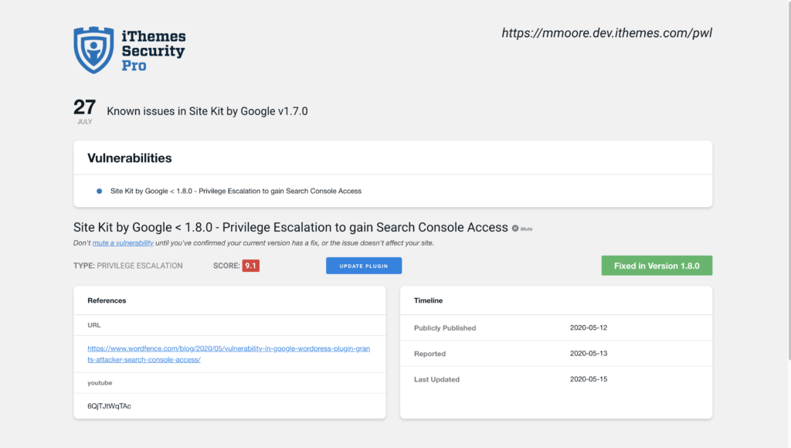
Task: Click the iThemes Security Pro shield logo
Action: point(92,49)
